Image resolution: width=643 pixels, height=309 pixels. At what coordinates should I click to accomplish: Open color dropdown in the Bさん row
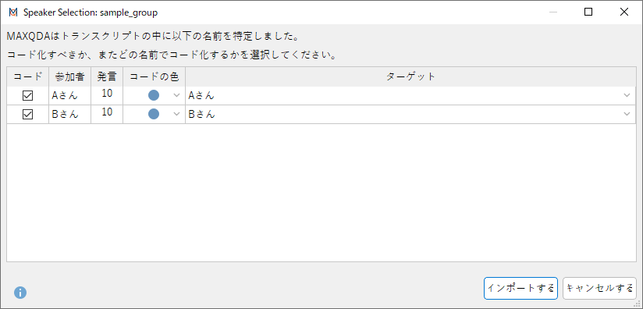click(176, 114)
